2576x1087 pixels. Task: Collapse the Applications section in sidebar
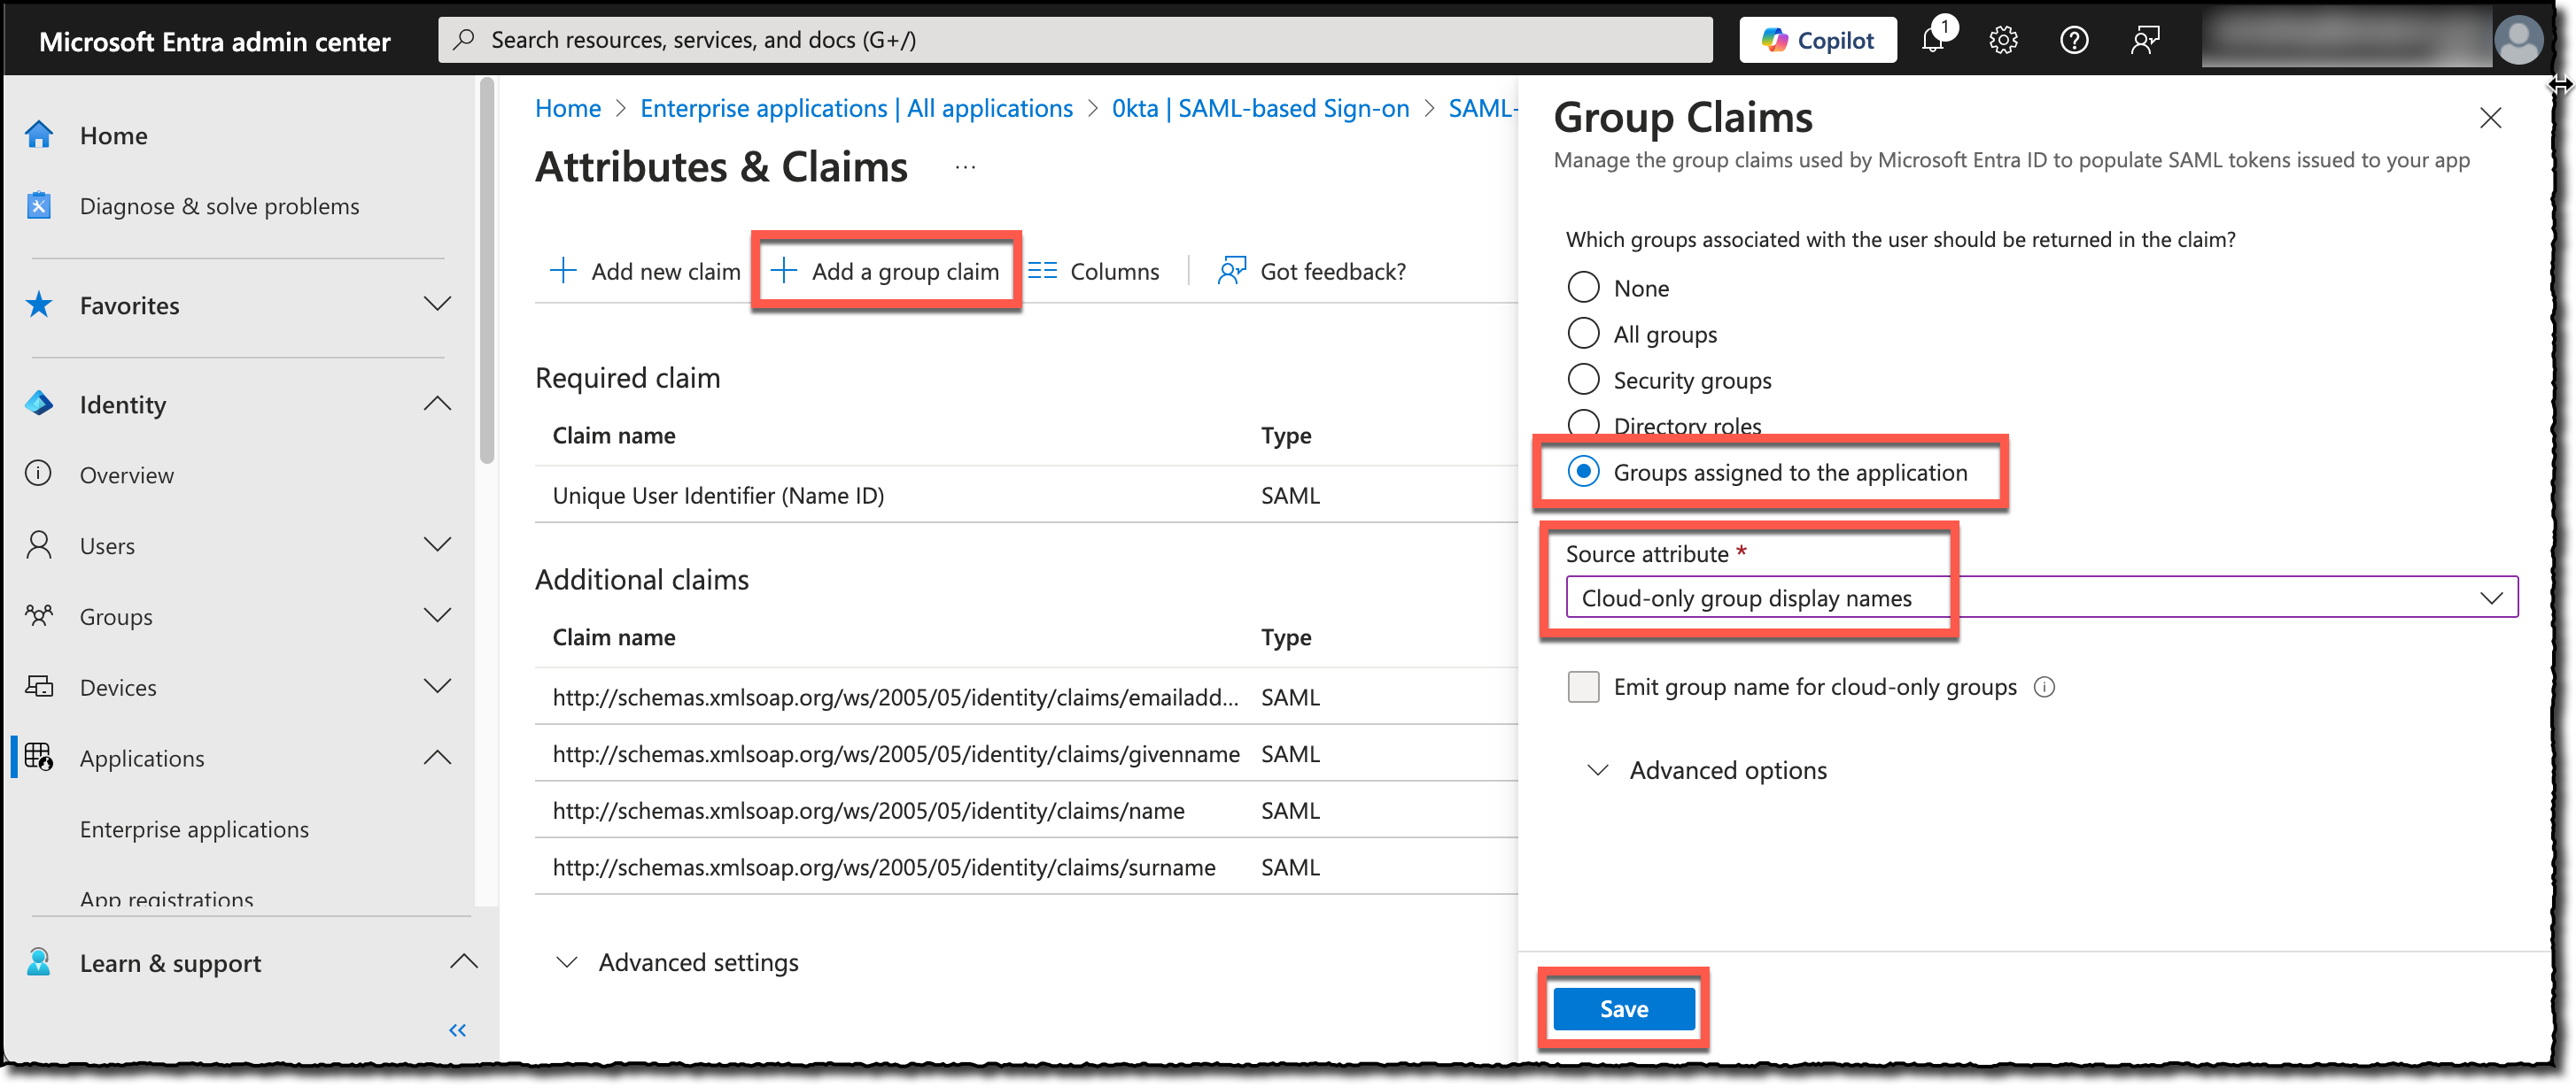(x=438, y=758)
